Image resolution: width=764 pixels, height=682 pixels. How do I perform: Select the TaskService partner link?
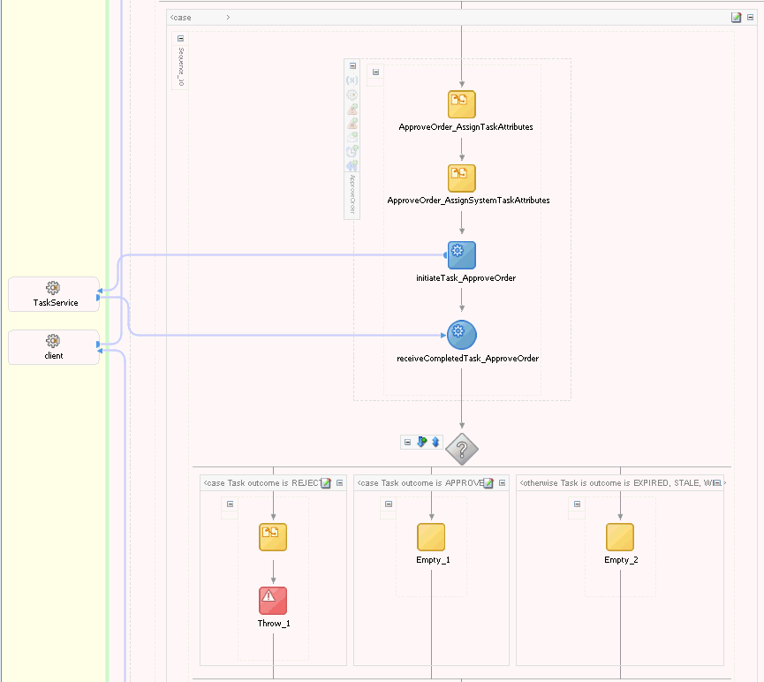pos(53,294)
